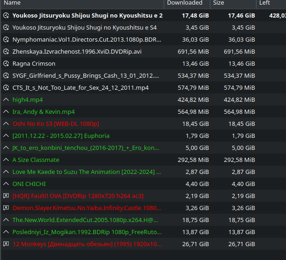Click the 534,37 MiB Downloaded cell
The image size is (286, 260).
pos(193,76)
